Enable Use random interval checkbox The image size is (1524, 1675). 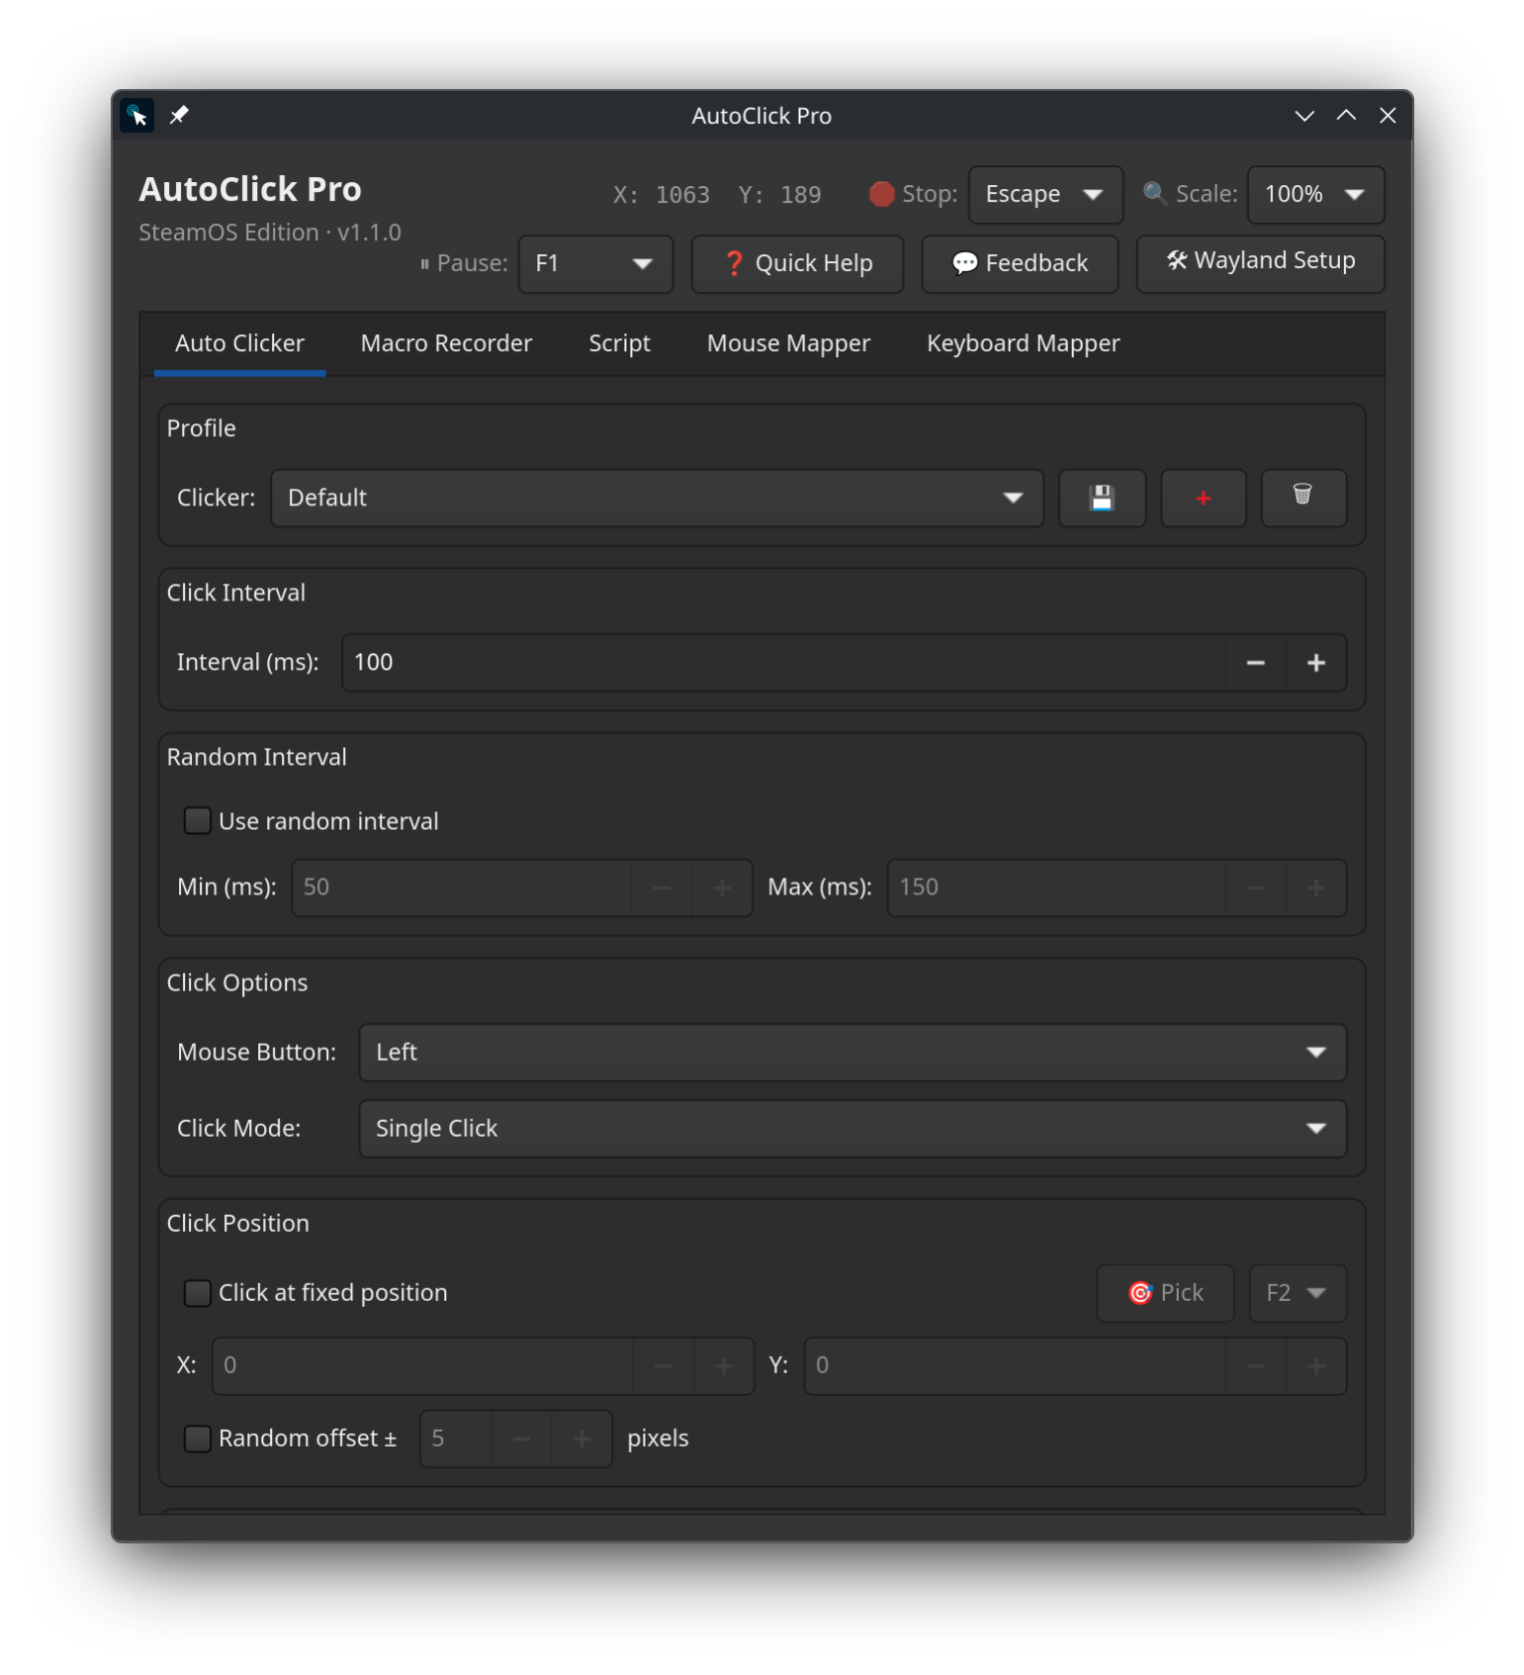[x=198, y=821]
